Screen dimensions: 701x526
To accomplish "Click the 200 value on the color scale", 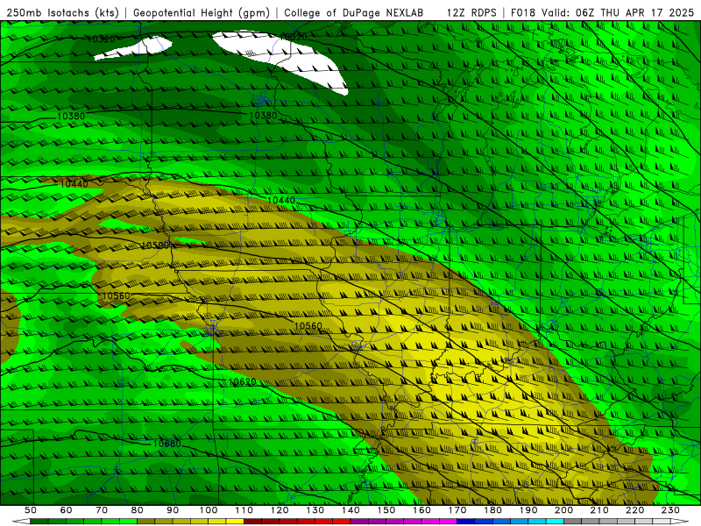I will tap(564, 510).
